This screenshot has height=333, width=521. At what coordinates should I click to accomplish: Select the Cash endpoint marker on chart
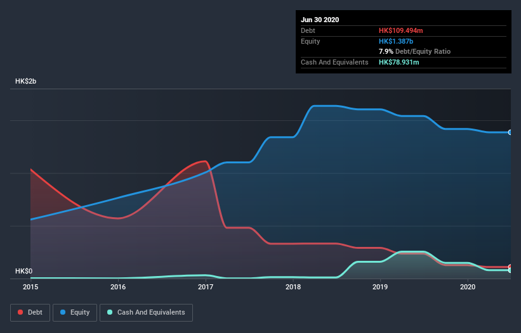(510, 270)
